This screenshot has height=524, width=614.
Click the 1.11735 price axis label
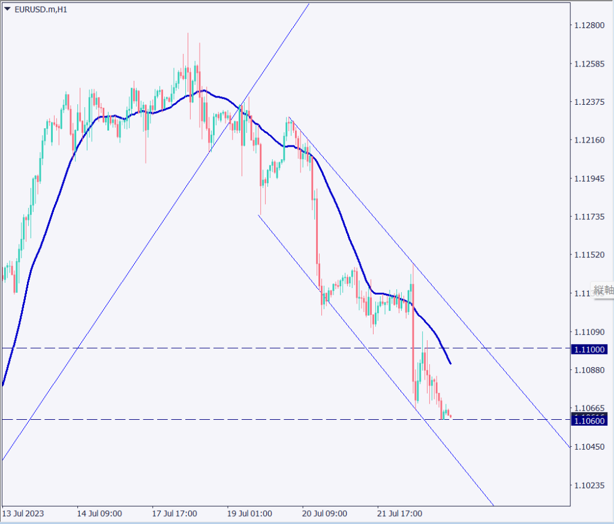click(x=590, y=216)
